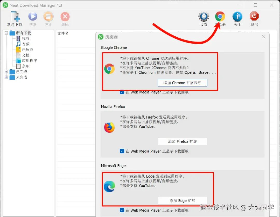Expand the 未完成 tree node
The height and width of the screenshot is (217, 280).
pyautogui.click(x=6, y=77)
